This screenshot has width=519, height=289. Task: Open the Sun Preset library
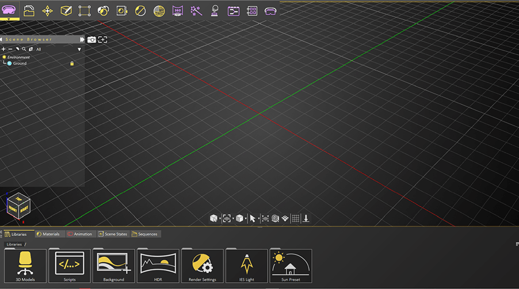pyautogui.click(x=291, y=266)
